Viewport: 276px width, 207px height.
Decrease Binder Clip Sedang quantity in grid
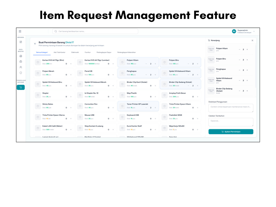[188, 86]
